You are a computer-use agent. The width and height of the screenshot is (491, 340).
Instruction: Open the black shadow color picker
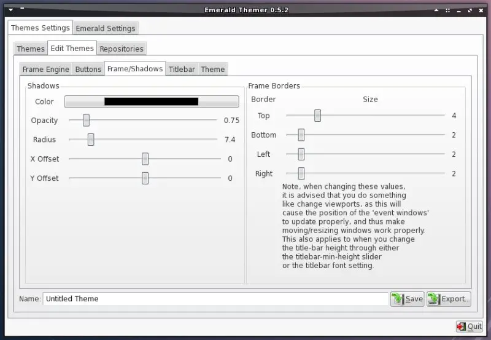[x=152, y=101]
